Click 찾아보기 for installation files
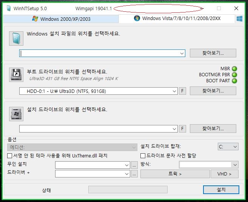The width and height of the screenshot is (248, 202). pyautogui.click(x=213, y=53)
